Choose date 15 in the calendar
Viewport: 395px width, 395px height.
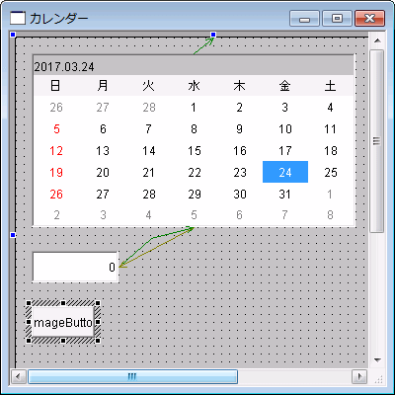pyautogui.click(x=195, y=151)
